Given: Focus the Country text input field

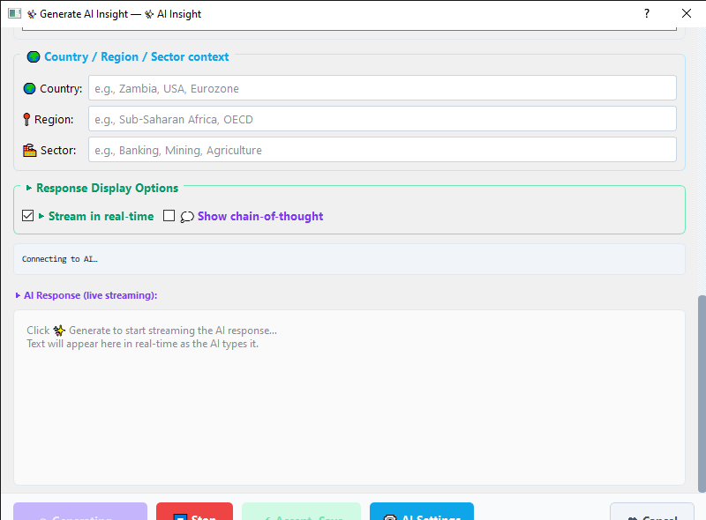Looking at the screenshot, I should (x=382, y=88).
